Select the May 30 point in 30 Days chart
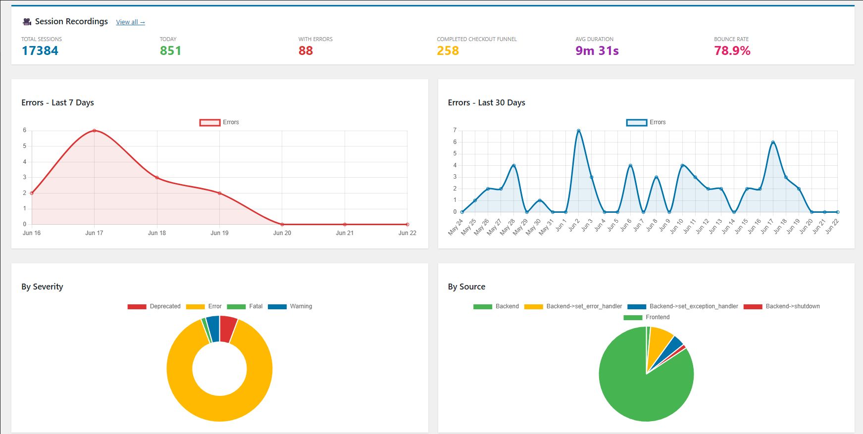The width and height of the screenshot is (863, 434). 540,200
